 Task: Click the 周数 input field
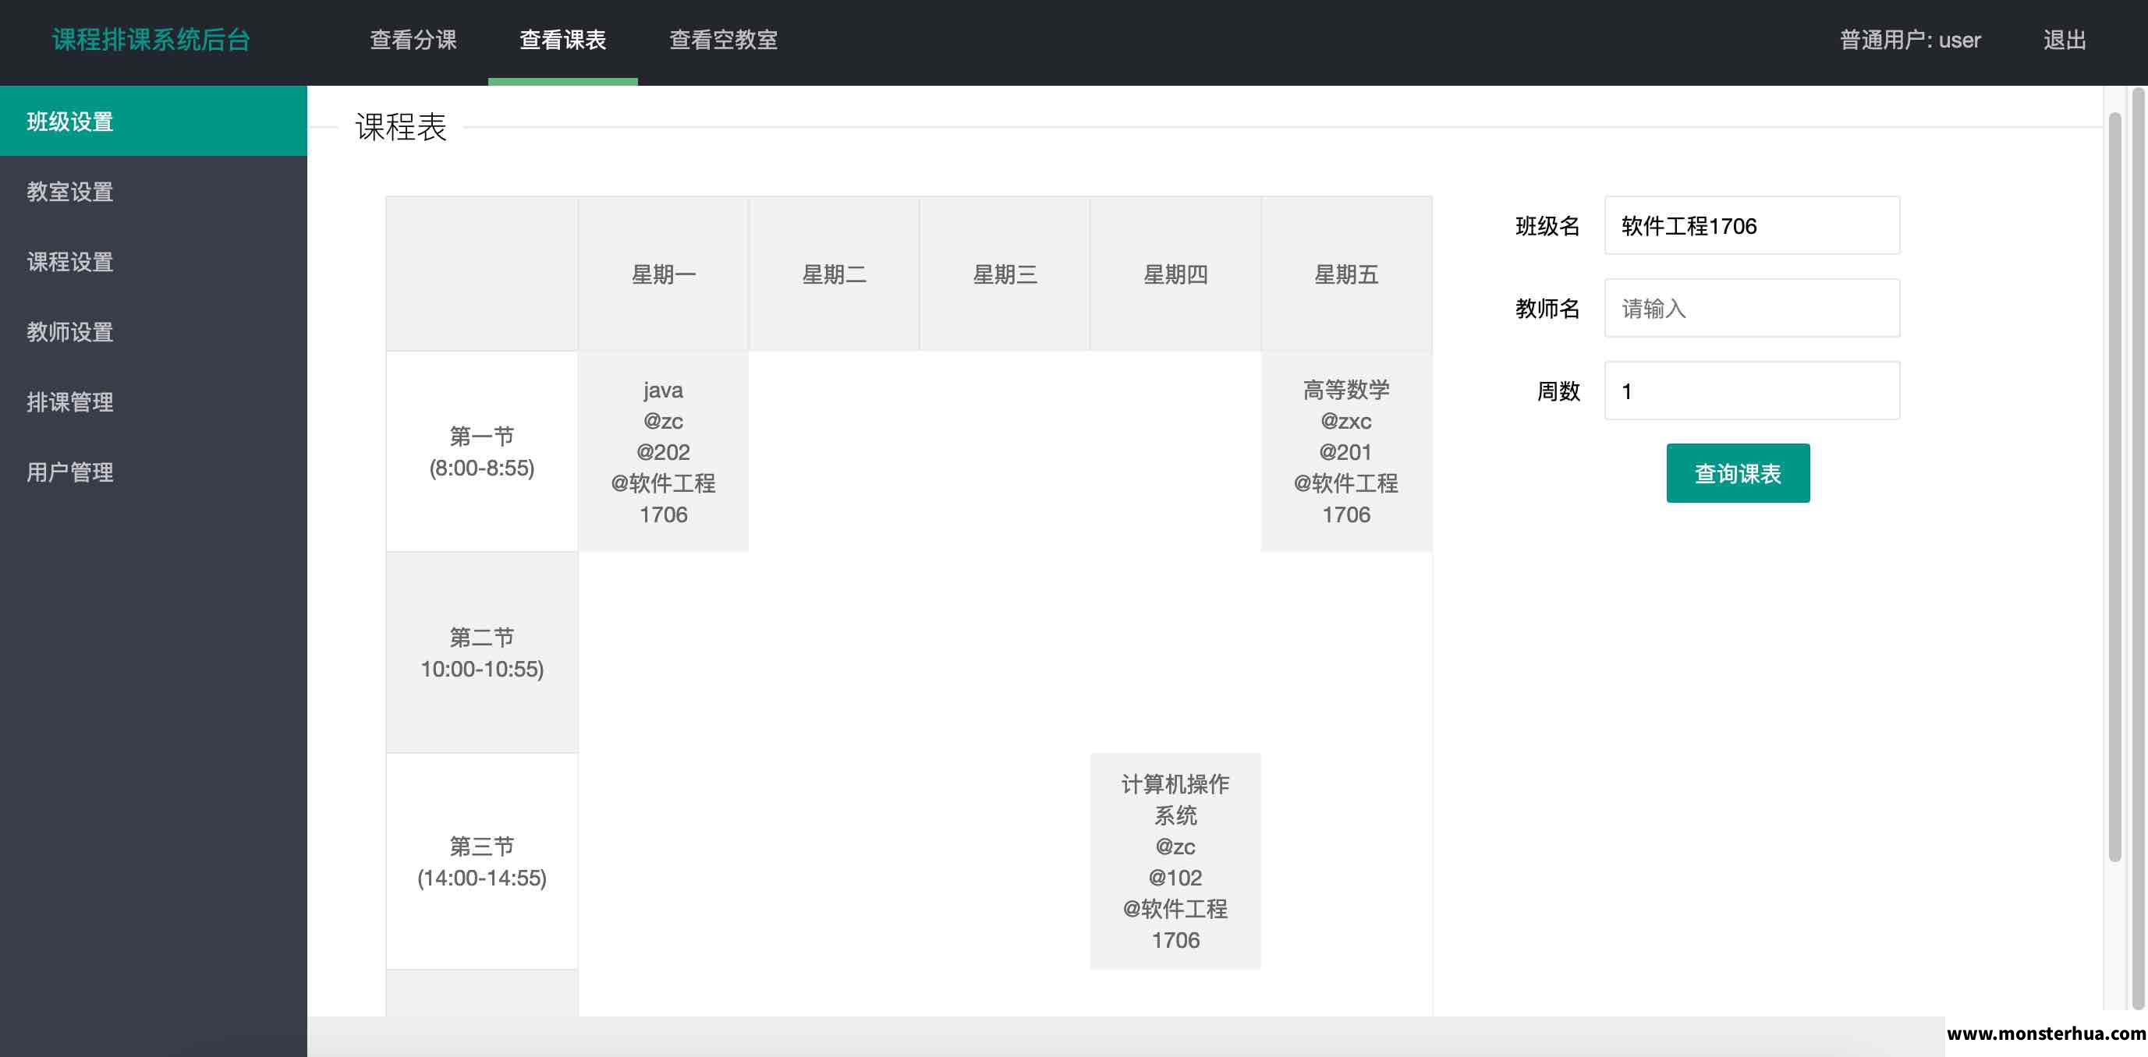tap(1752, 390)
